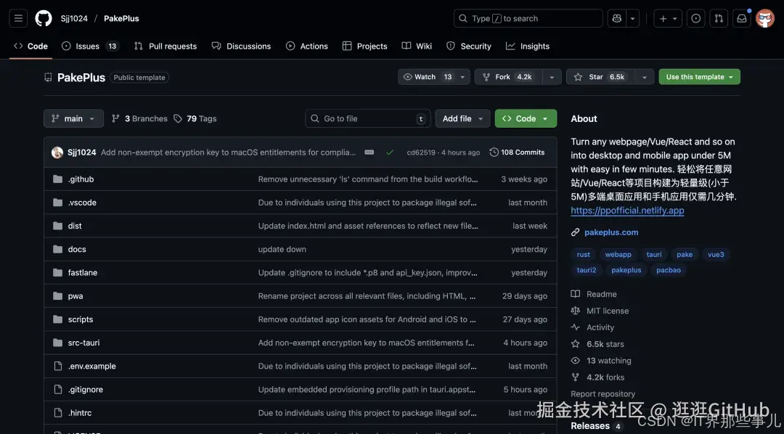
Task: Switch to the Actions tab
Action: pyautogui.click(x=306, y=46)
